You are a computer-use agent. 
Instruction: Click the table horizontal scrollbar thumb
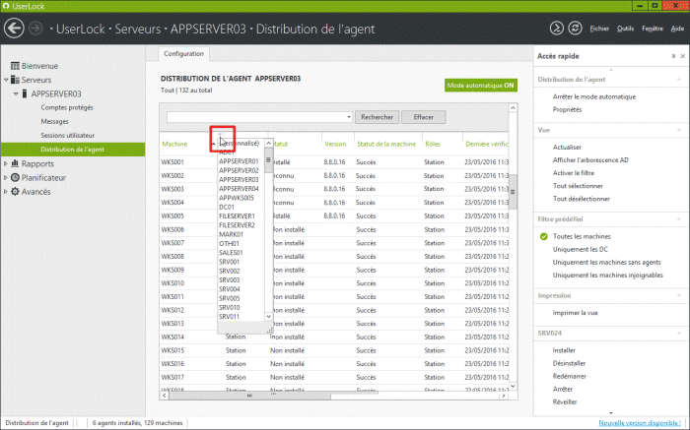[250, 396]
